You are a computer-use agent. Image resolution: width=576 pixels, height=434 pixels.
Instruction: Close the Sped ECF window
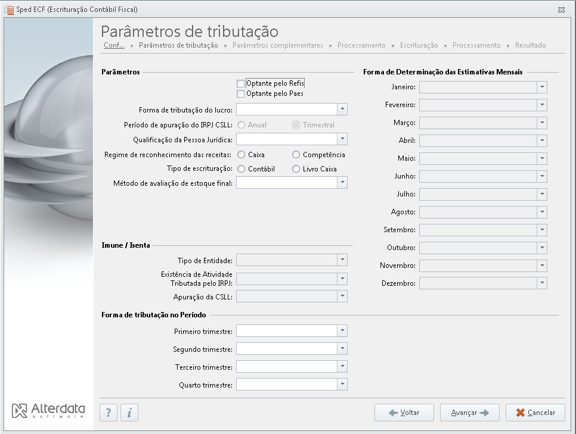[561, 10]
